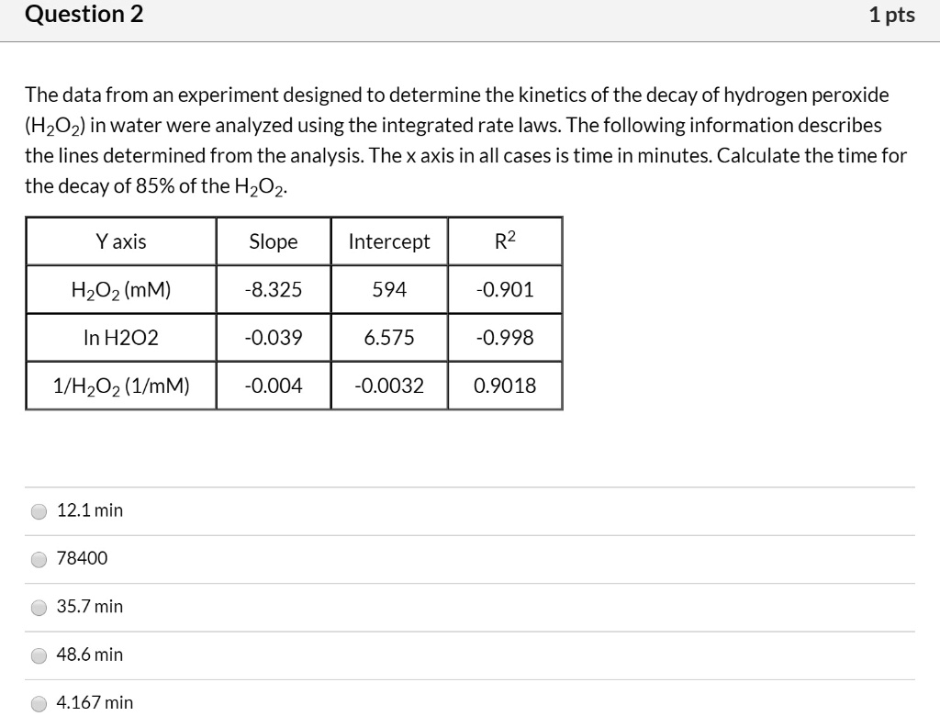This screenshot has width=940, height=716.
Task: Click the 1/H2O2 (1/mM) row label
Action: (x=119, y=385)
